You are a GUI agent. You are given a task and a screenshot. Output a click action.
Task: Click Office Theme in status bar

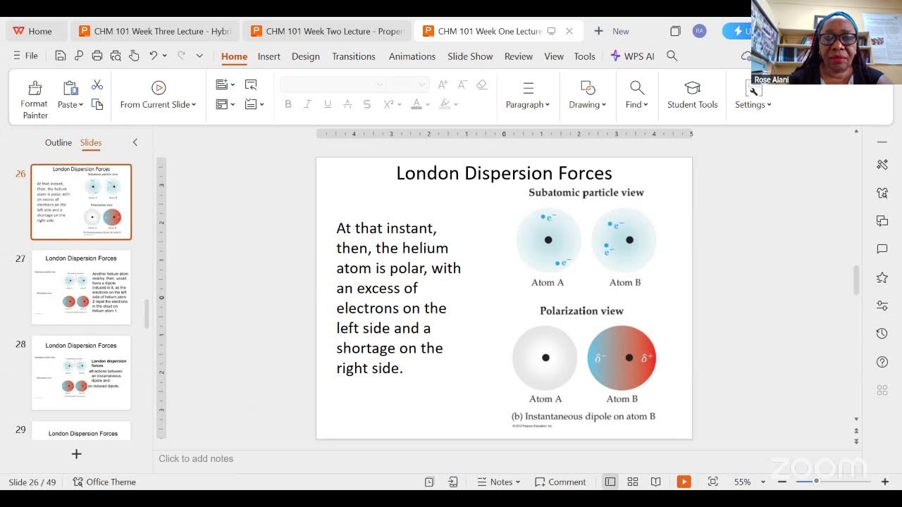[104, 482]
